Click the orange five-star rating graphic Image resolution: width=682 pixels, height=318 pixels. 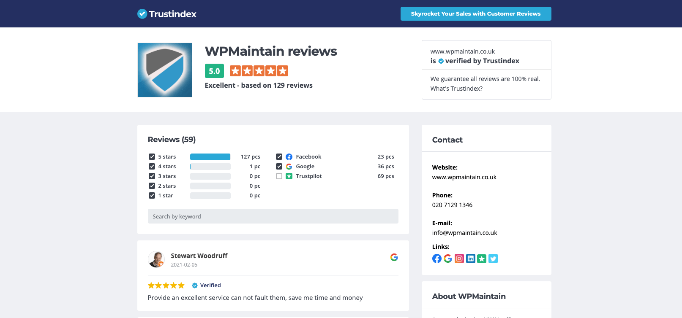point(259,71)
